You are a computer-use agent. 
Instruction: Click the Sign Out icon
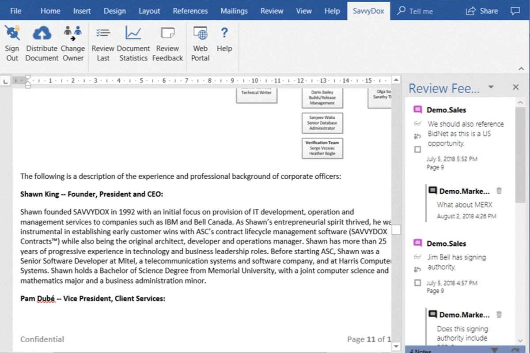(12, 33)
